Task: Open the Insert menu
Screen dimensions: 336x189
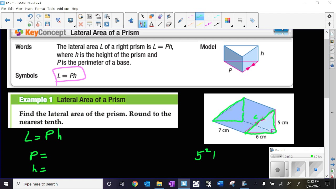Action: (x=29, y=9)
